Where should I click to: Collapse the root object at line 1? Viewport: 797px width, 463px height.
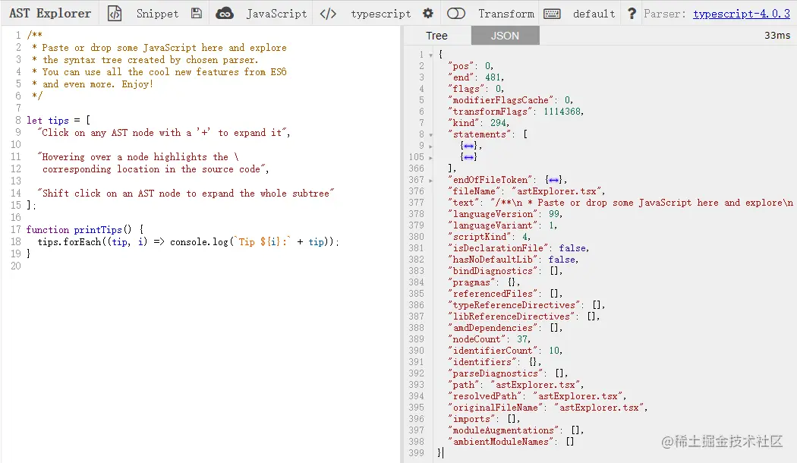430,55
